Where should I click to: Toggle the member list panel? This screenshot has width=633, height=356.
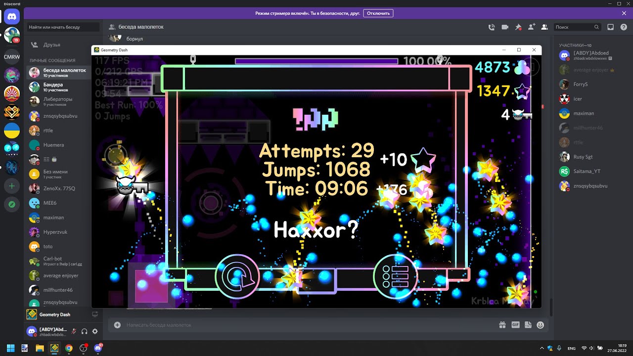[544, 27]
